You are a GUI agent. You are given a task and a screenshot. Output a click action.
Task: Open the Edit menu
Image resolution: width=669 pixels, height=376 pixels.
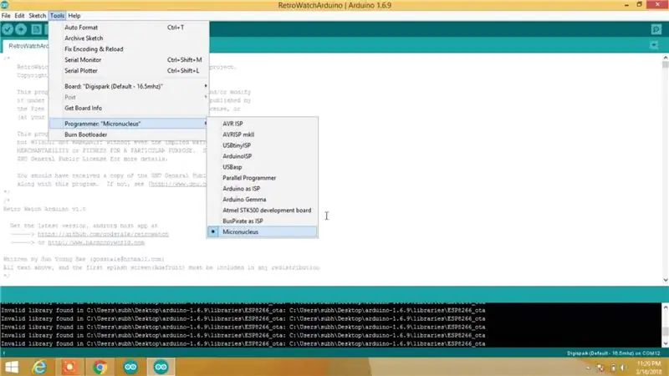[x=19, y=16]
